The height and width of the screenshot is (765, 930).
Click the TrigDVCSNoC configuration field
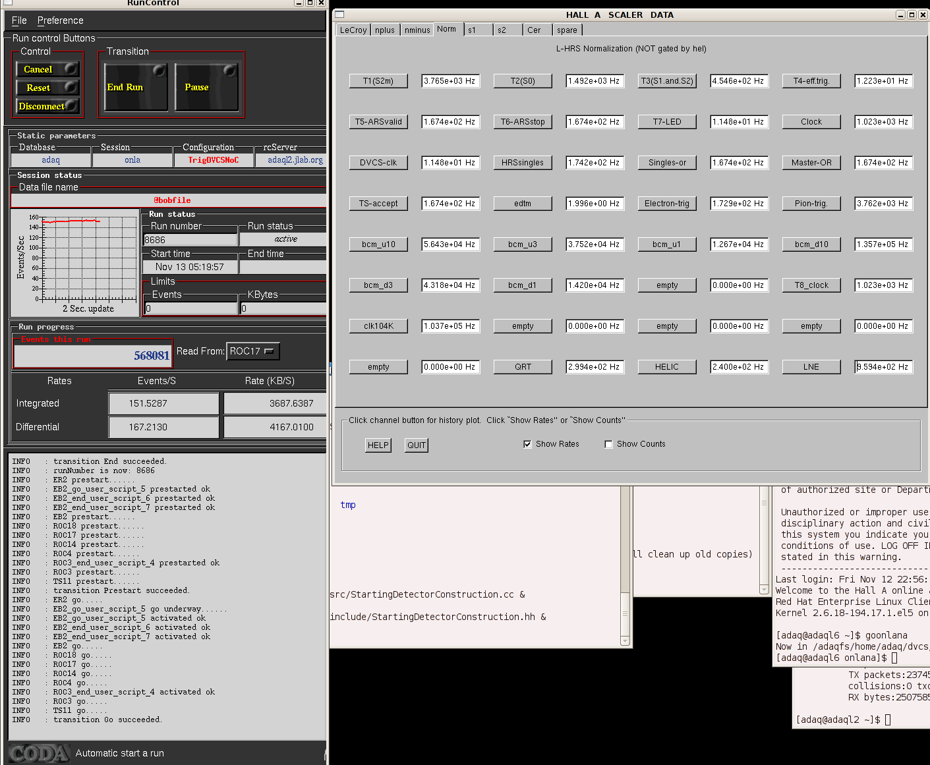click(x=213, y=160)
